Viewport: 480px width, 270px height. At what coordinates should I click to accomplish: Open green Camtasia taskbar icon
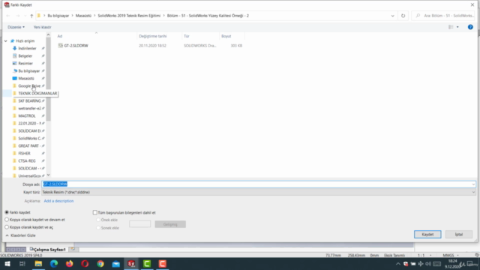[x=147, y=263]
